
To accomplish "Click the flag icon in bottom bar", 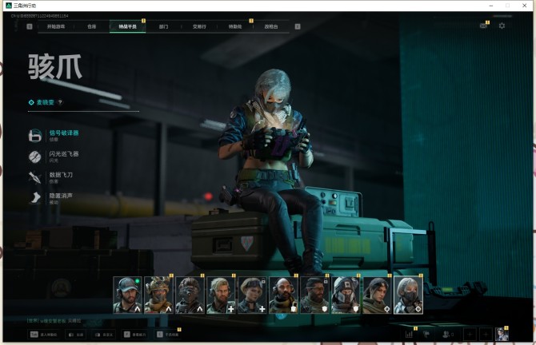I will [x=426, y=335].
